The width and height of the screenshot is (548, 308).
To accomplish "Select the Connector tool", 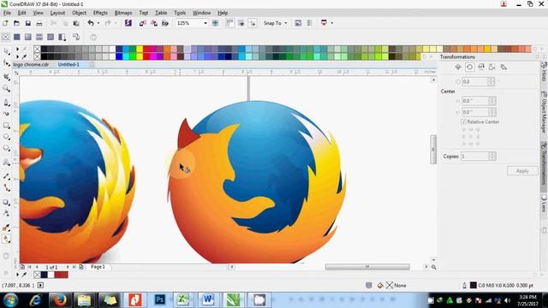I will coord(6,188).
